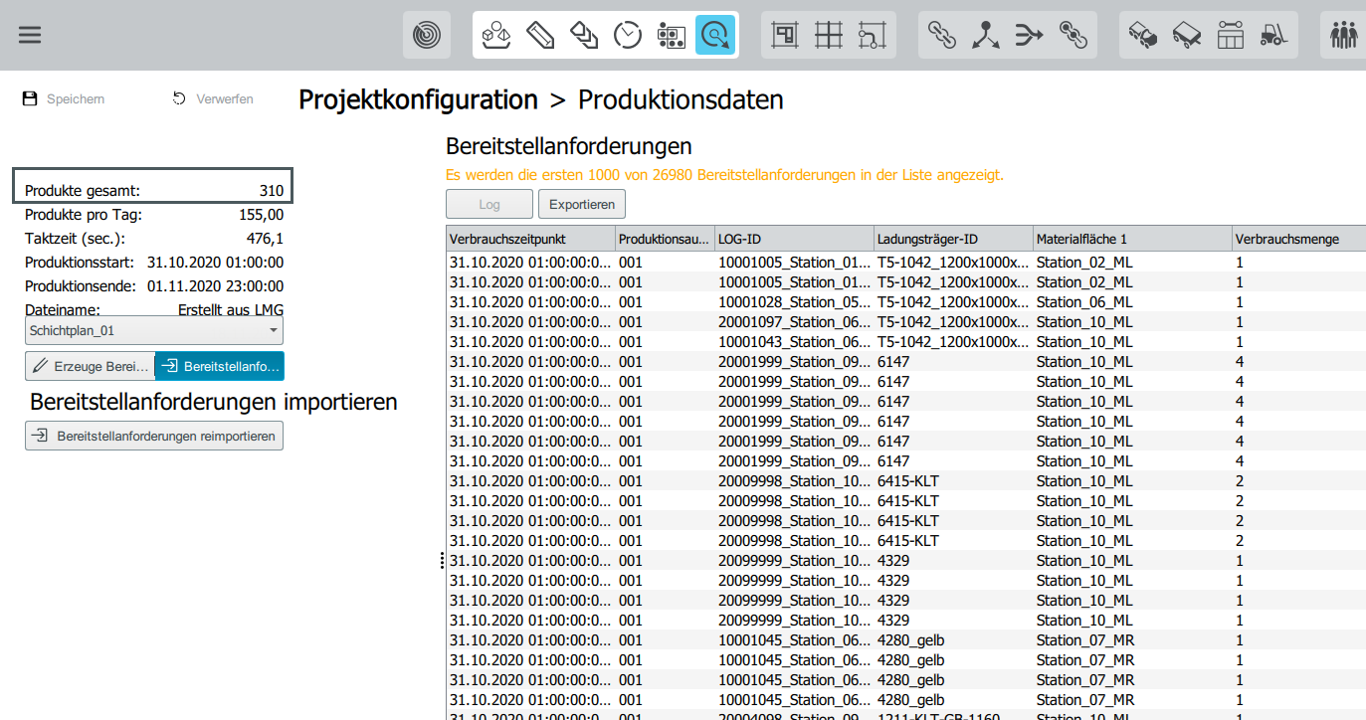
Task: Select the clock shift-plan icon
Action: [x=628, y=36]
